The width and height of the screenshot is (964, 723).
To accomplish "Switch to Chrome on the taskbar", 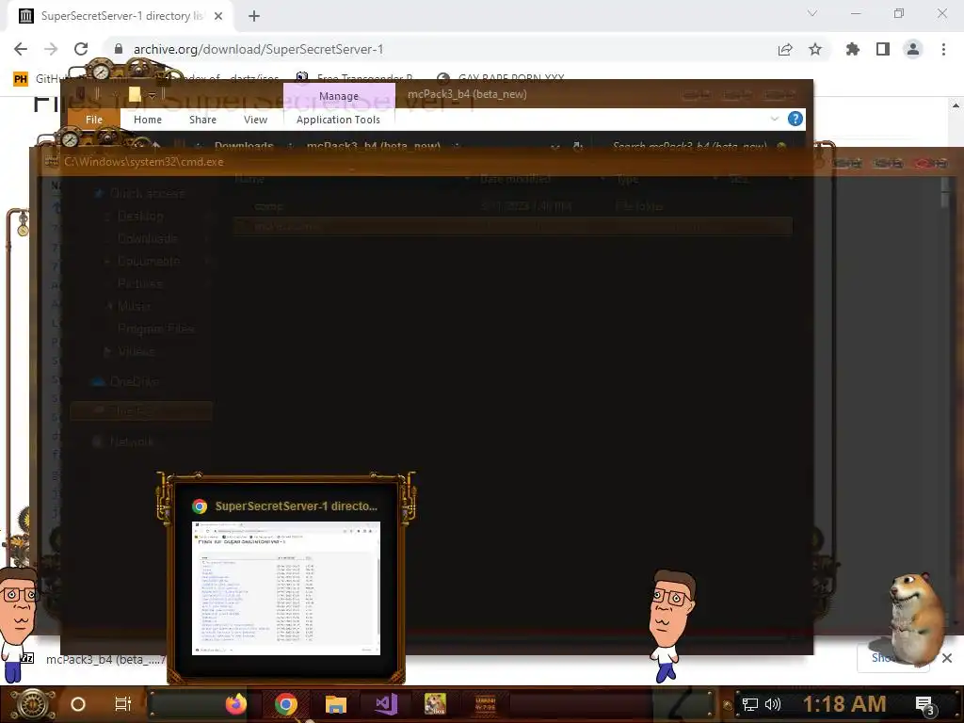I will click(286, 704).
